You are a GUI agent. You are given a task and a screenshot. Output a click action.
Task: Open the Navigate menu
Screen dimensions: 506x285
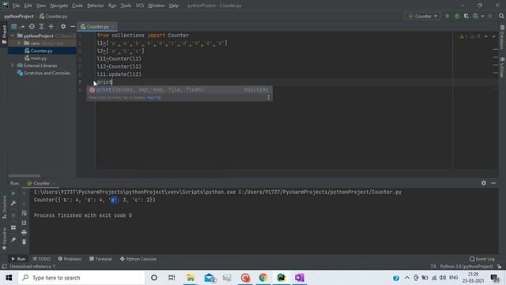59,6
